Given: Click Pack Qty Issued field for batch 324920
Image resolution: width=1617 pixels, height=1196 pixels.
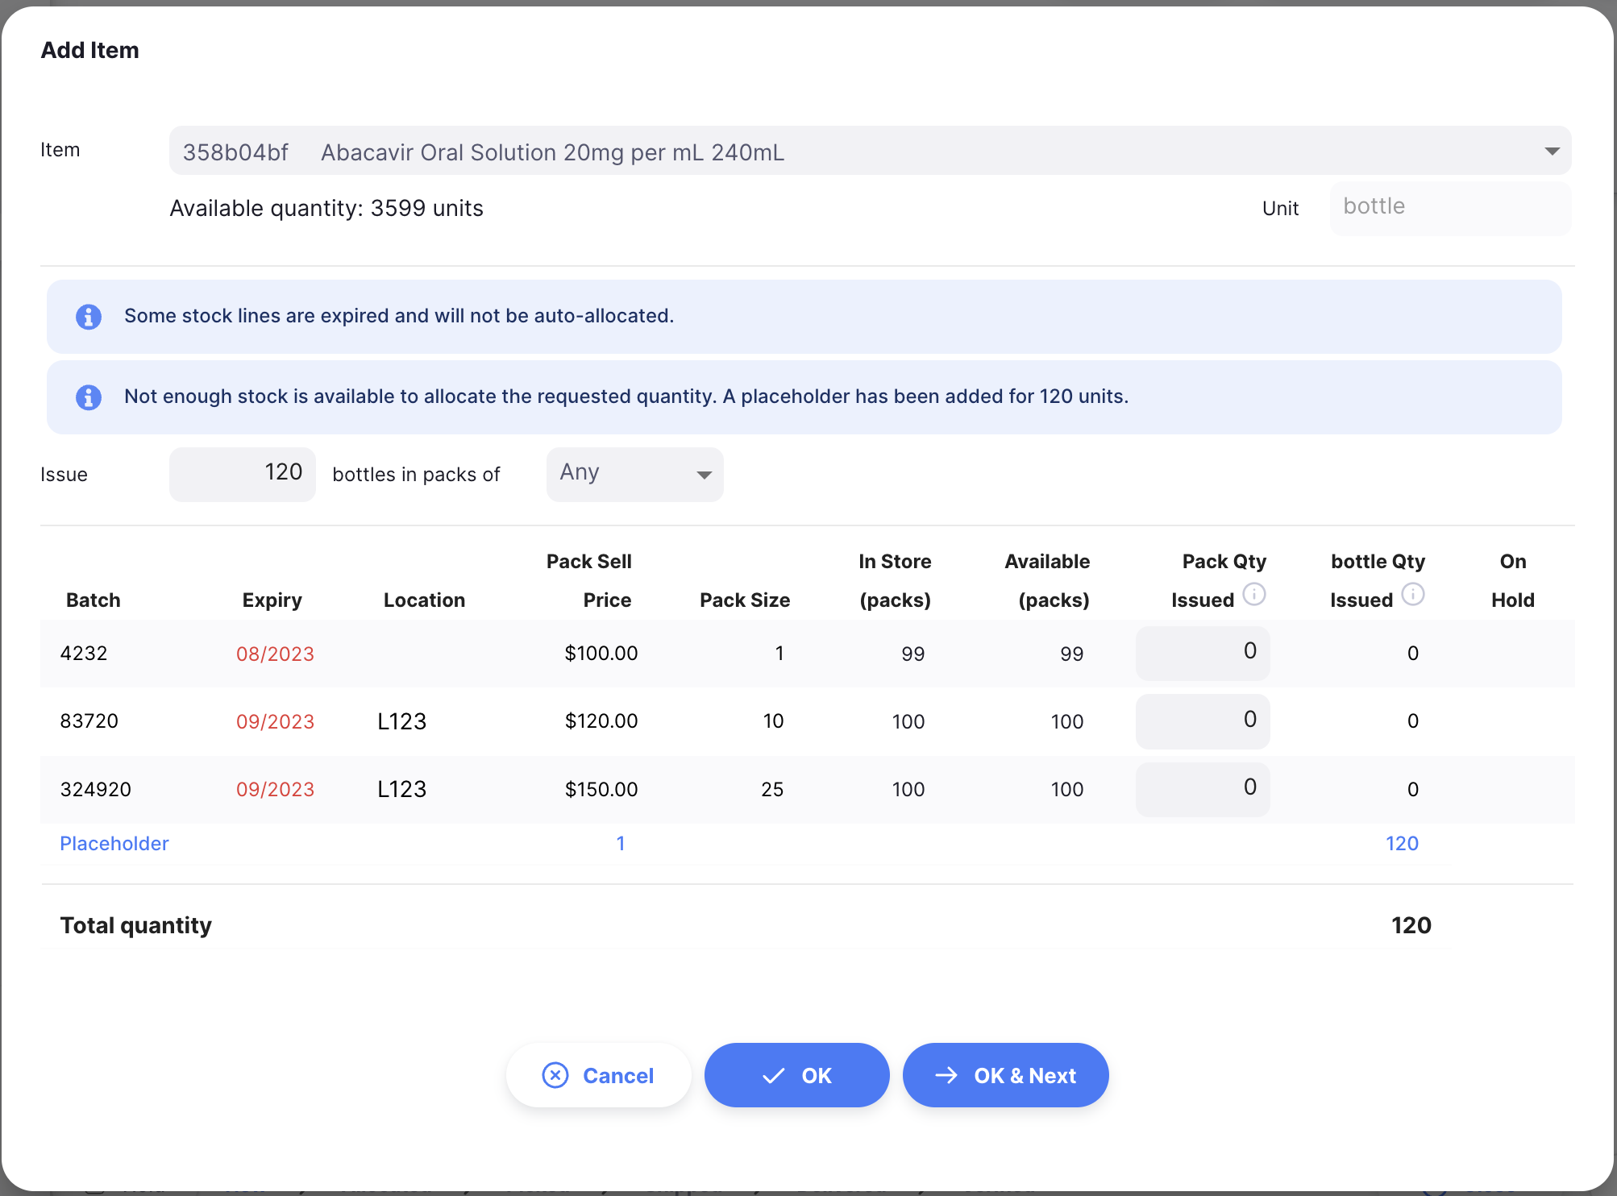Looking at the screenshot, I should coord(1203,789).
